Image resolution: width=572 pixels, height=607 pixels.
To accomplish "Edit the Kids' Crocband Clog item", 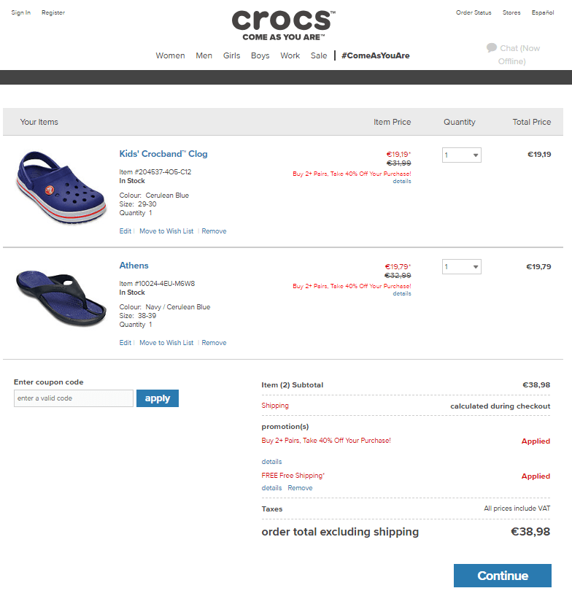I will pos(125,231).
